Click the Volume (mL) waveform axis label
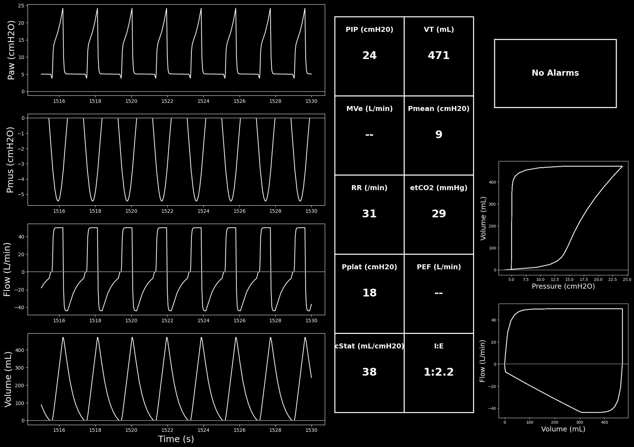634x447 pixels. (x=8, y=379)
